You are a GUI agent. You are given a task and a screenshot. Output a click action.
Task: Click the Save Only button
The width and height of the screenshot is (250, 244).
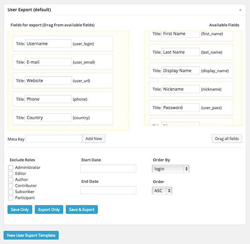[x=19, y=209]
